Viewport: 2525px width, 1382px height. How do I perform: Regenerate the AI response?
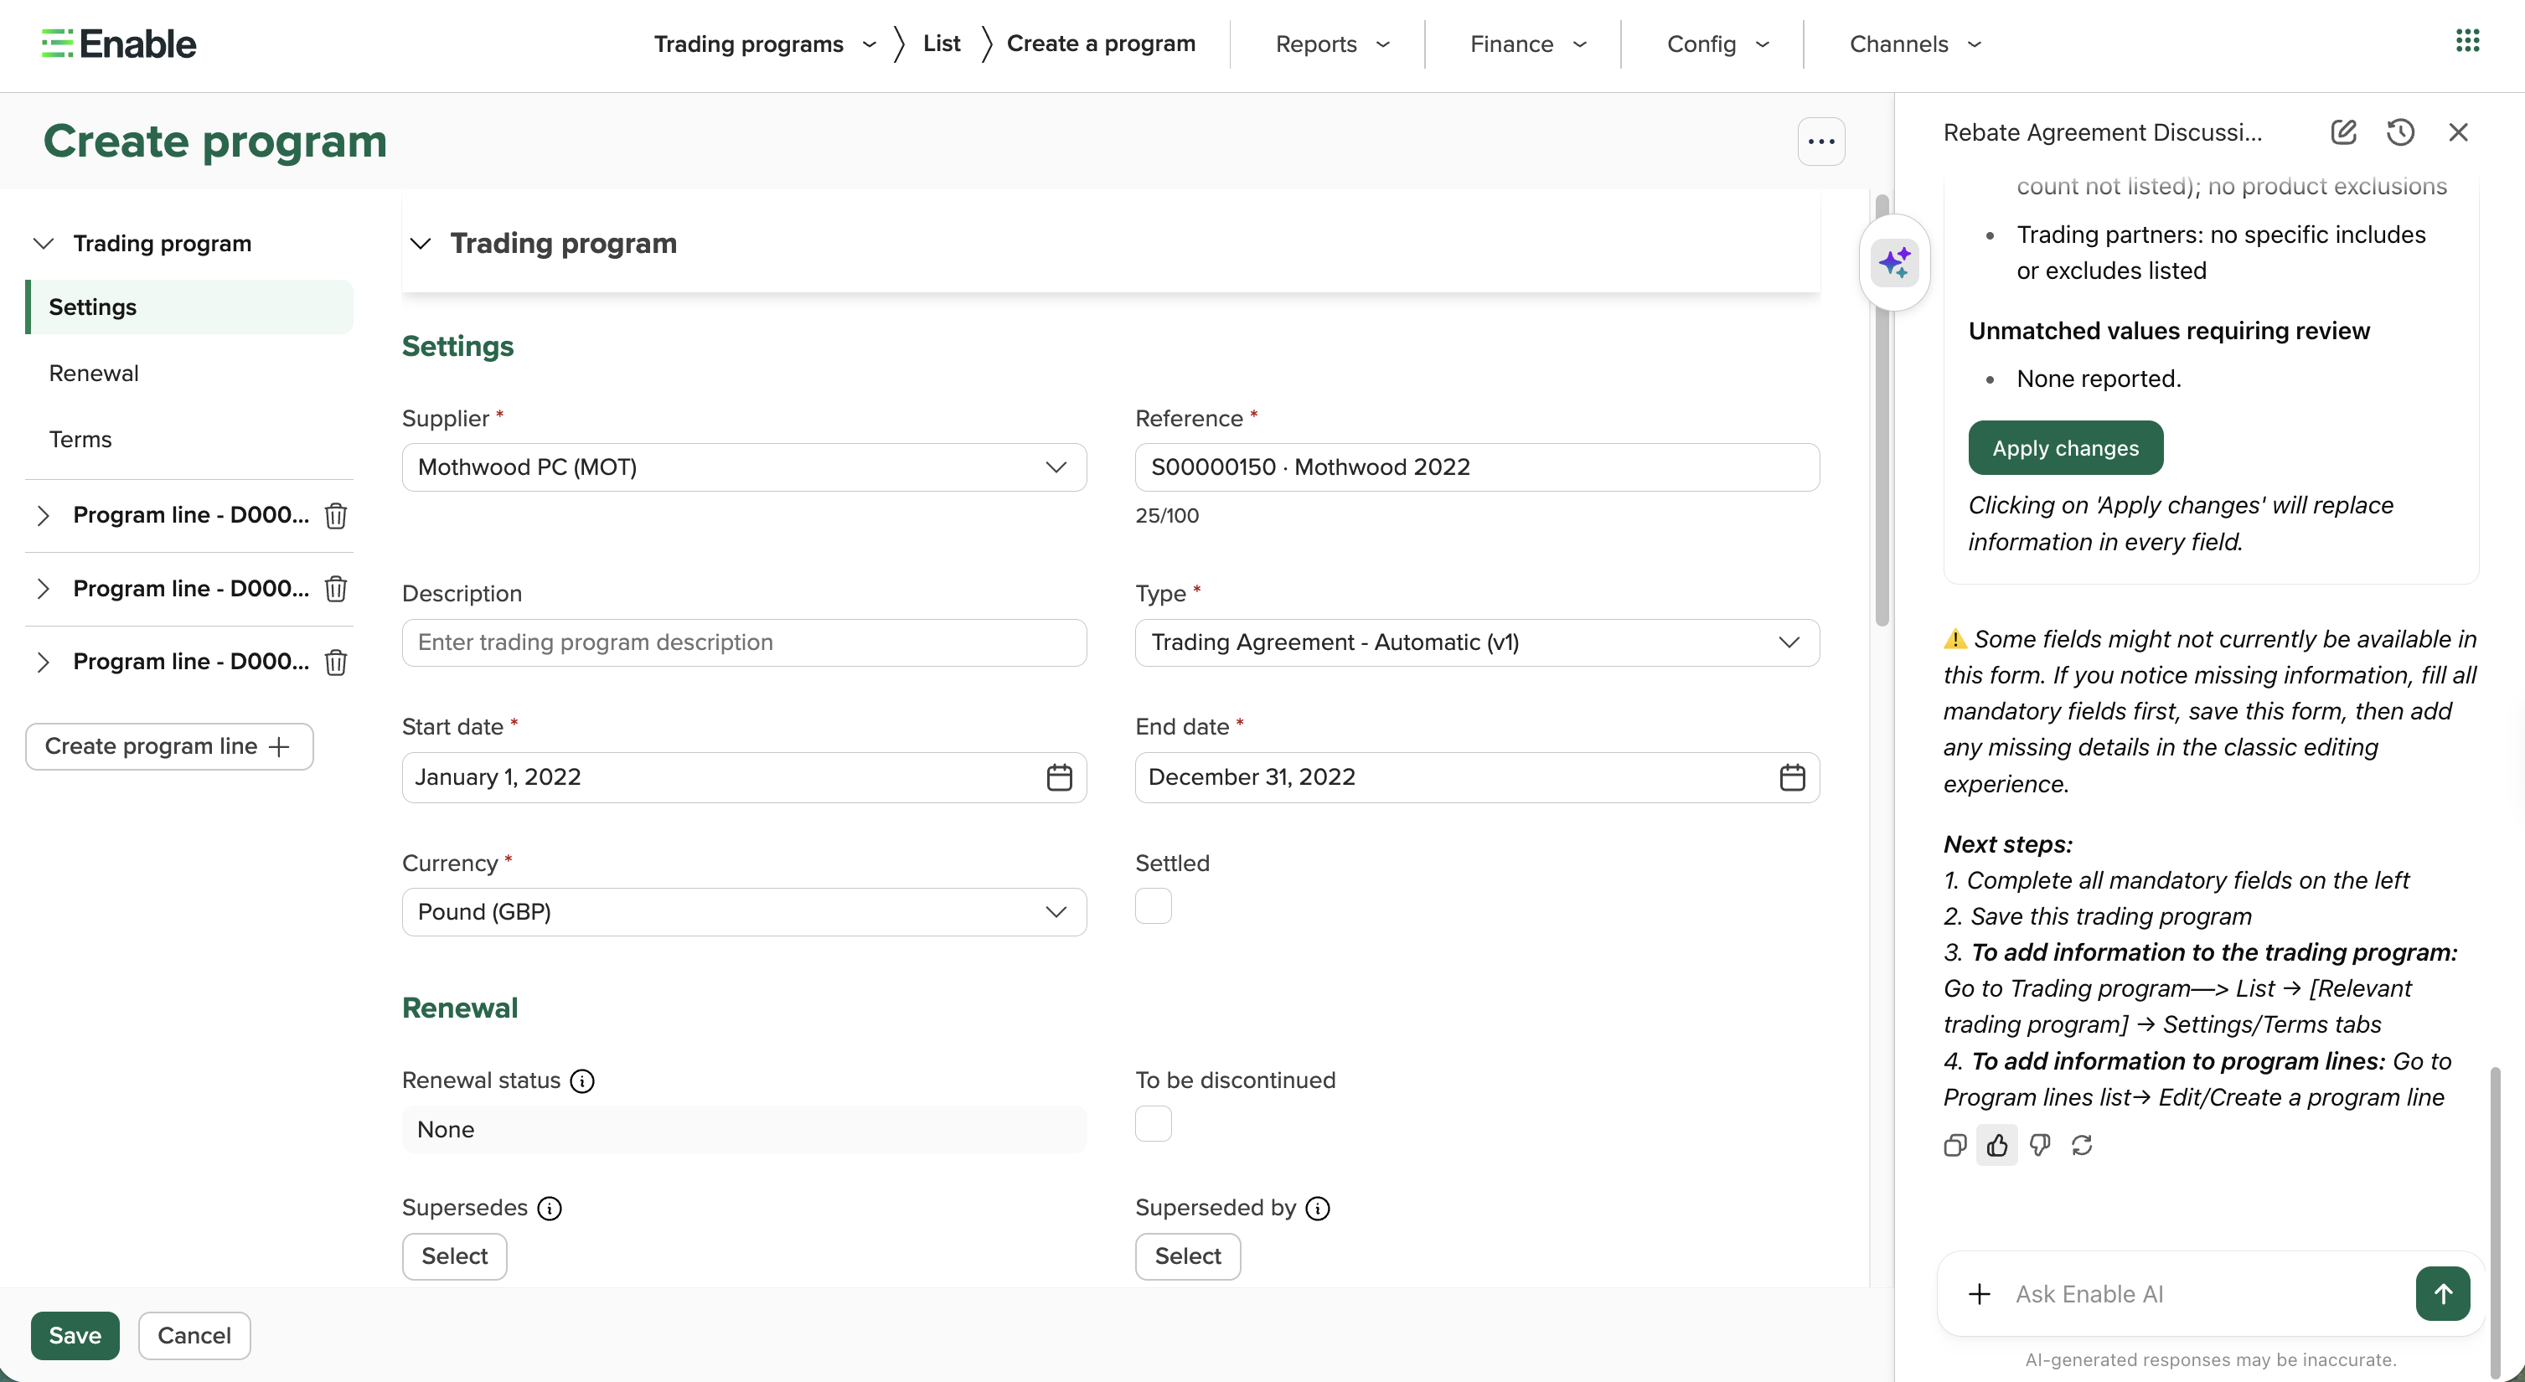coord(2082,1145)
